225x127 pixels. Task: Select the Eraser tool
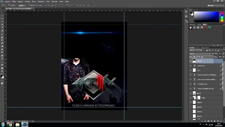[x=2, y=43]
